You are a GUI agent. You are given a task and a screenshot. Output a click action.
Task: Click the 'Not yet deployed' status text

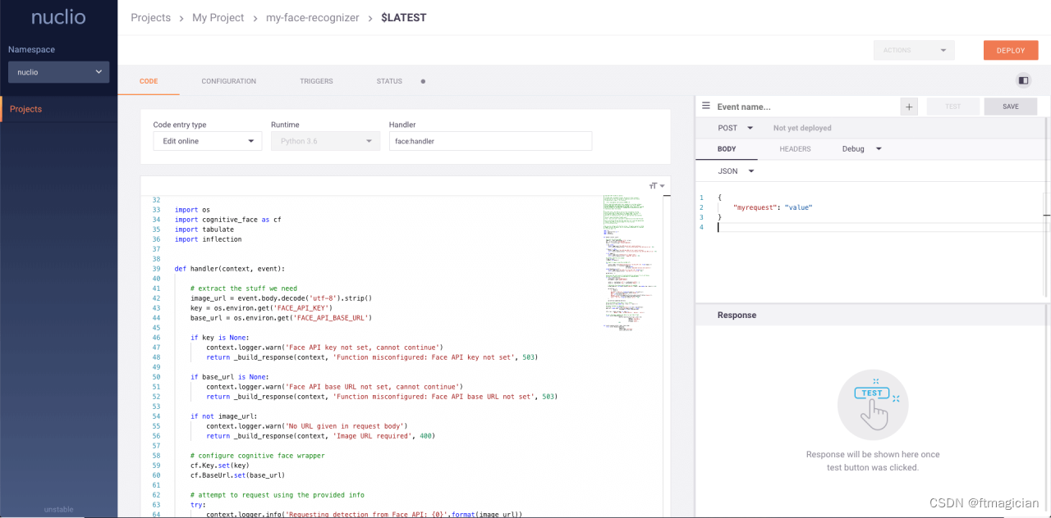click(x=802, y=128)
